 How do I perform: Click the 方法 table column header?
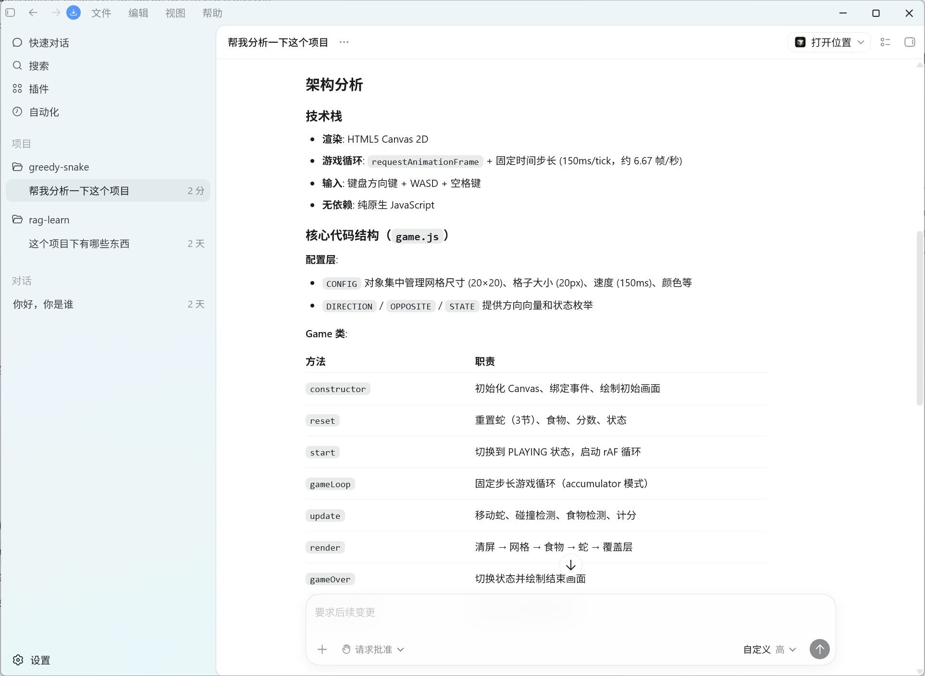coord(316,361)
